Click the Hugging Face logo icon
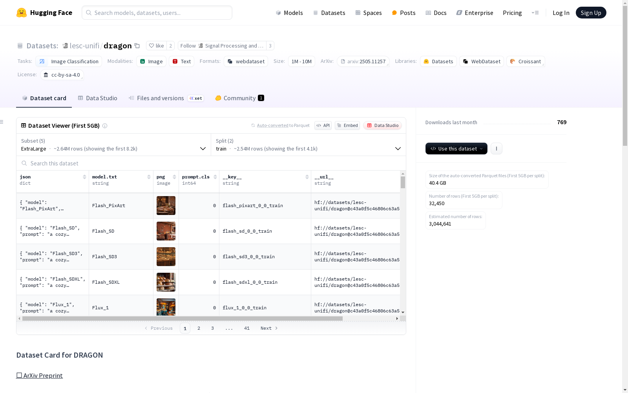 [x=22, y=13]
